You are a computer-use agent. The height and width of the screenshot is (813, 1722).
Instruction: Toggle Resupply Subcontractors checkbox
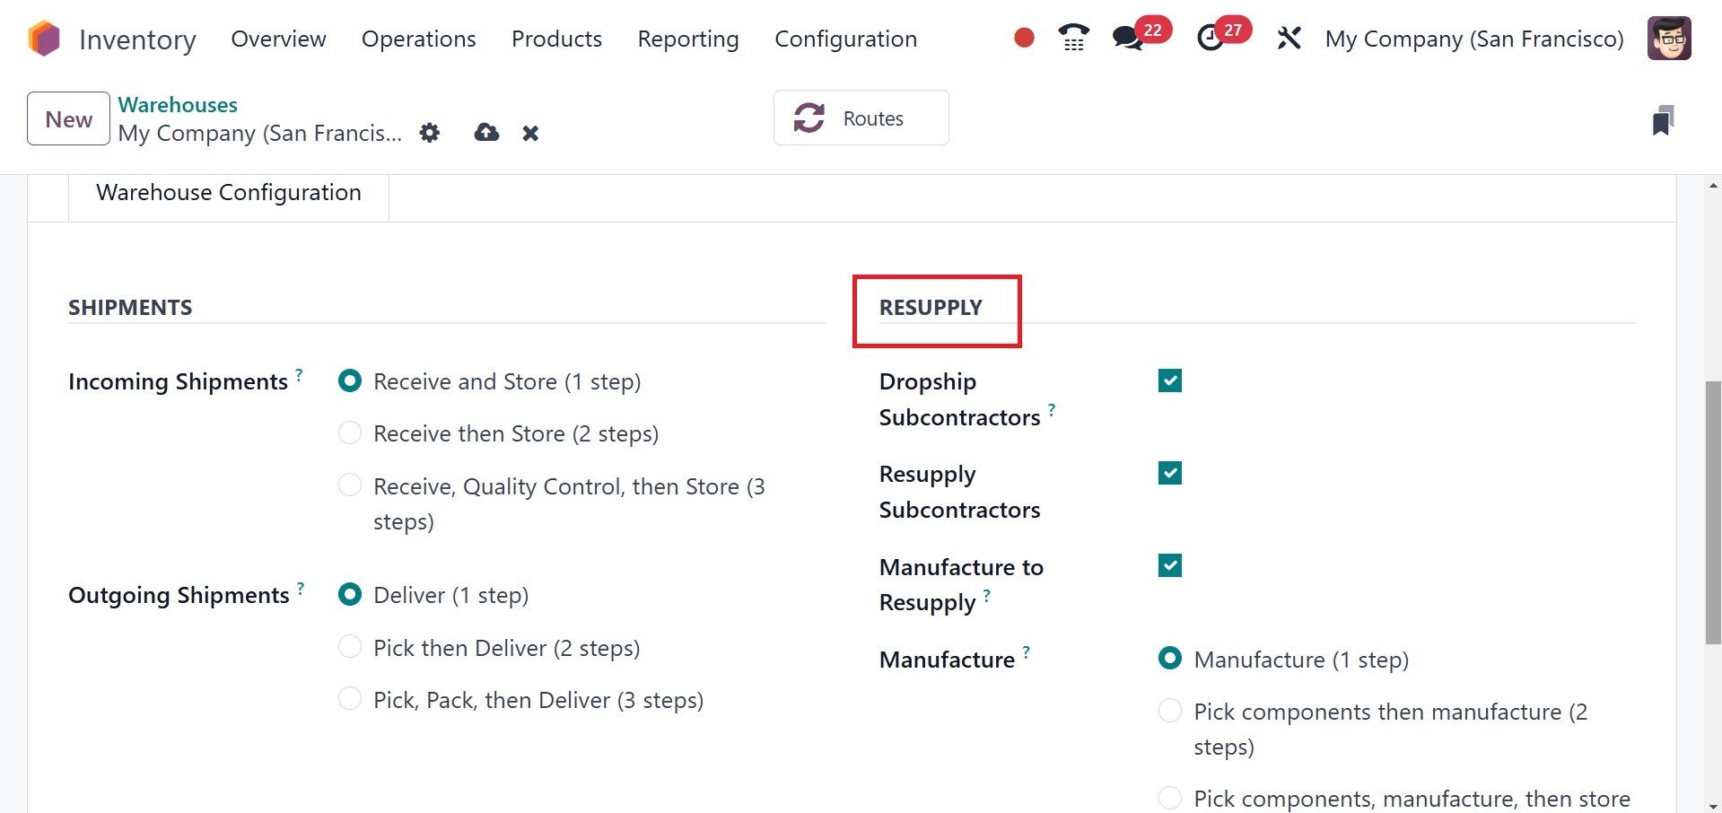click(1169, 473)
